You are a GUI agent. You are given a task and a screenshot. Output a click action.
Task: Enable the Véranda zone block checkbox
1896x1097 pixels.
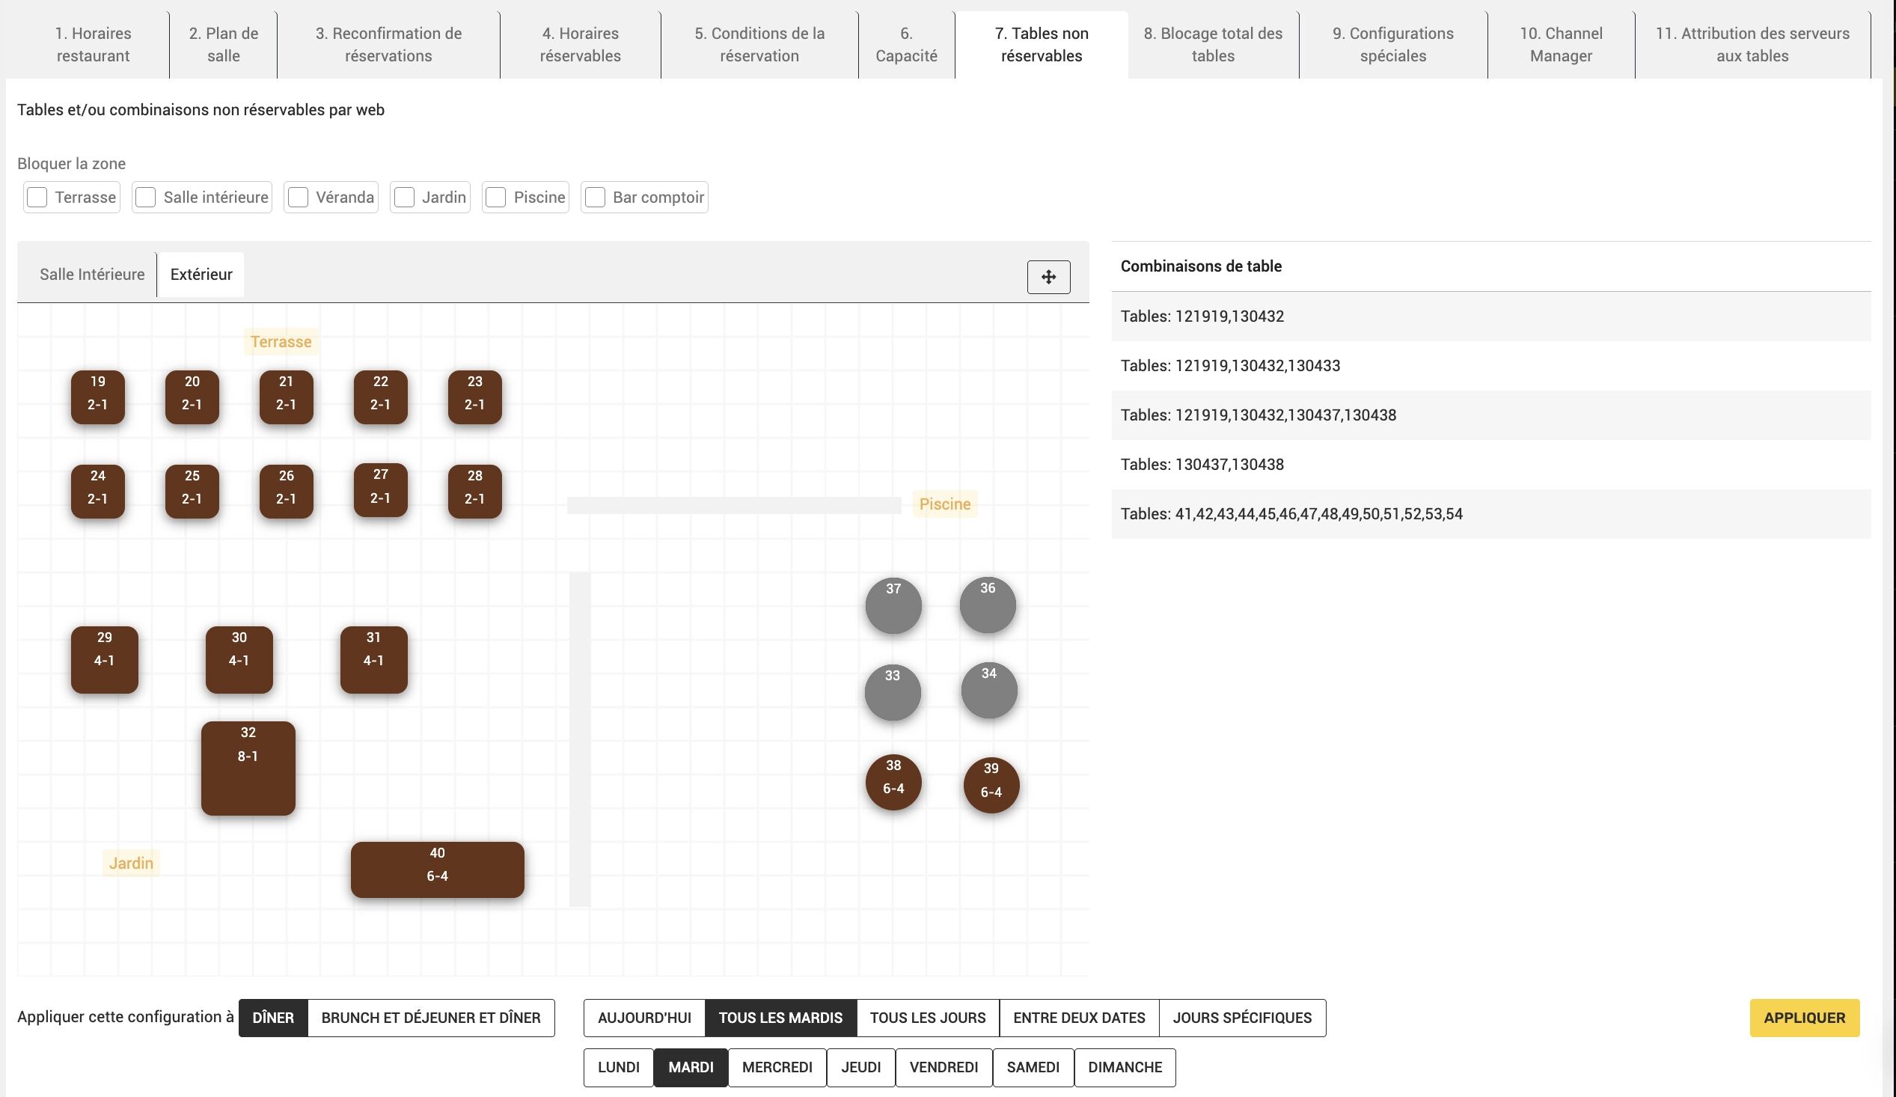[299, 197]
